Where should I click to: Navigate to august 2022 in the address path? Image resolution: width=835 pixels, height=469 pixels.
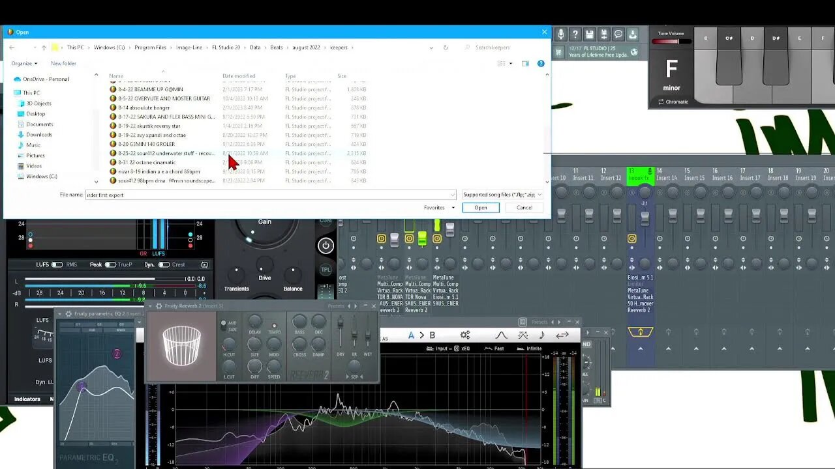[x=305, y=48]
